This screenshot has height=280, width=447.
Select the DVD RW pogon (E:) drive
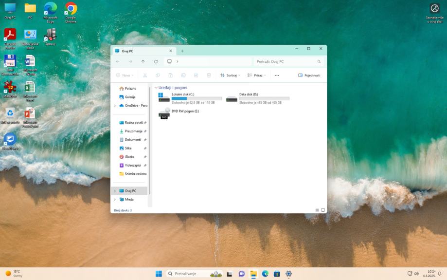179,113
